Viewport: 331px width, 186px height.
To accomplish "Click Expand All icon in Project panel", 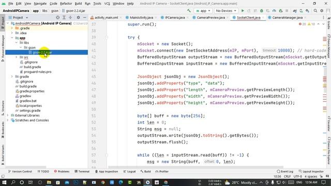I will tap(64, 18).
